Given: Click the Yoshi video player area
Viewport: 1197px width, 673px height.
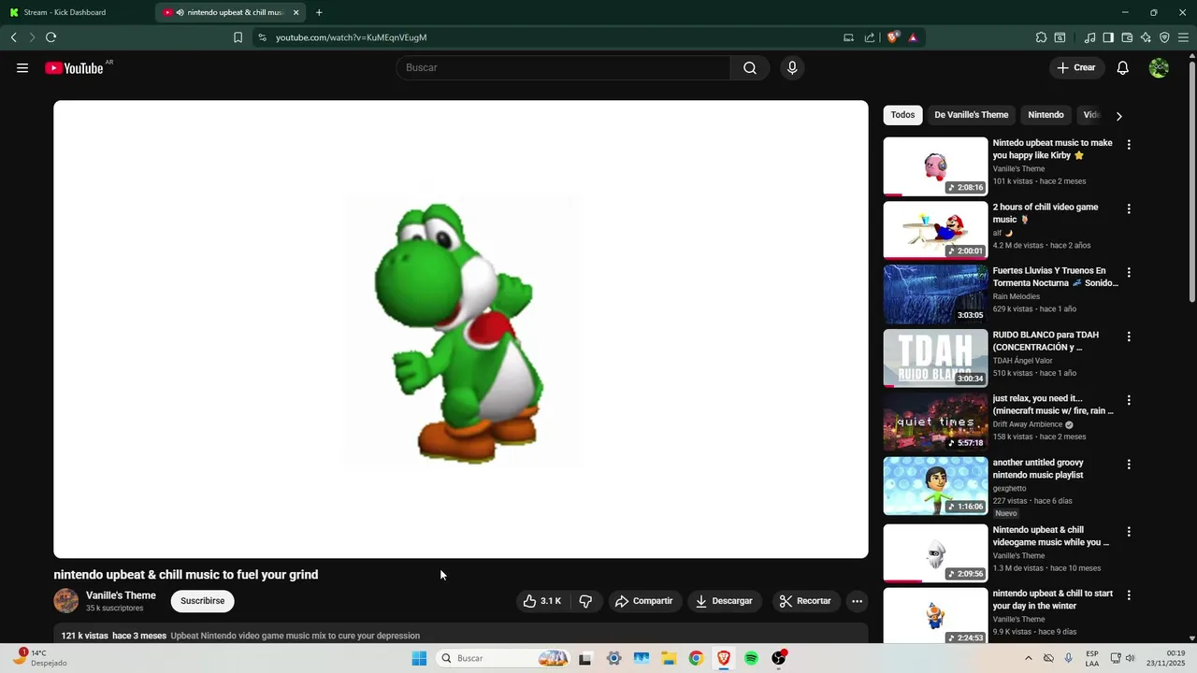Looking at the screenshot, I should (x=461, y=329).
